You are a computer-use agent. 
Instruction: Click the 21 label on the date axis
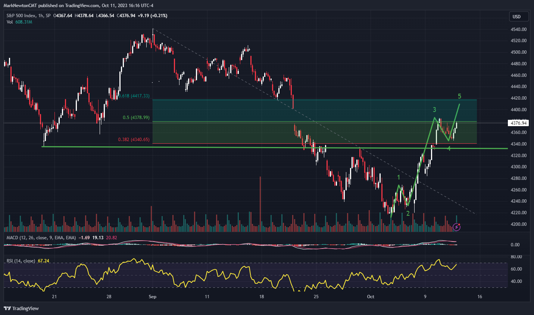coord(54,297)
